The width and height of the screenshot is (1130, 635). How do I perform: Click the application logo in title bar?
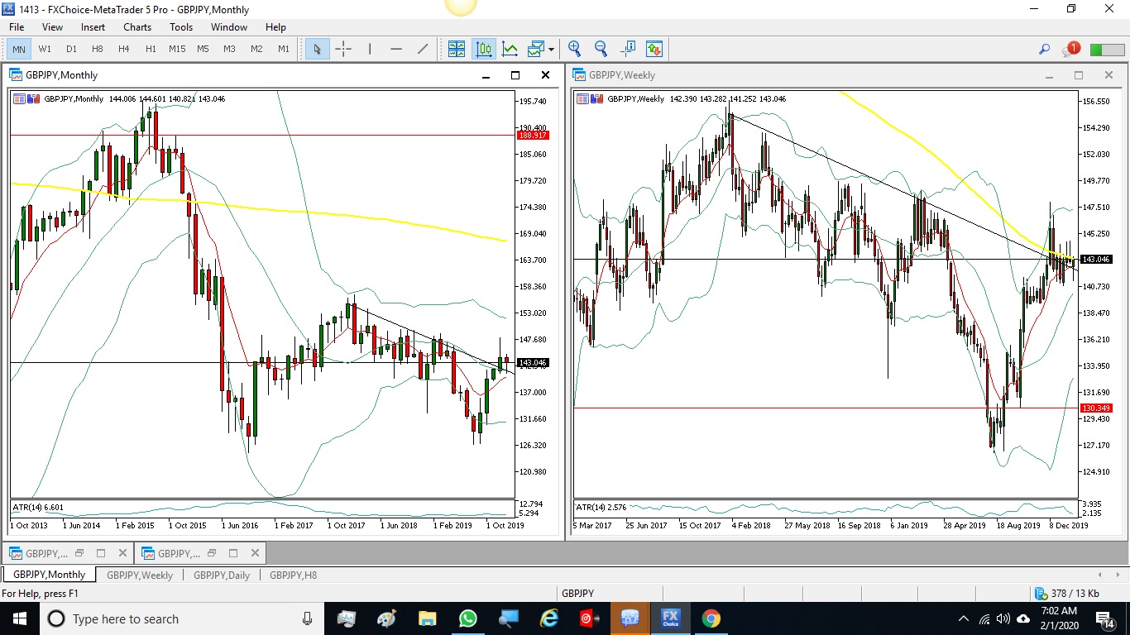pyautogui.click(x=8, y=9)
